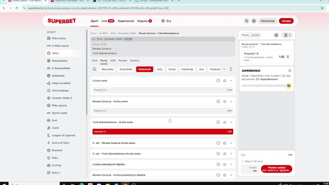The height and width of the screenshot is (185, 329).
Task: Show info for Renata Zarazua liczba asów
Action: pos(218,101)
